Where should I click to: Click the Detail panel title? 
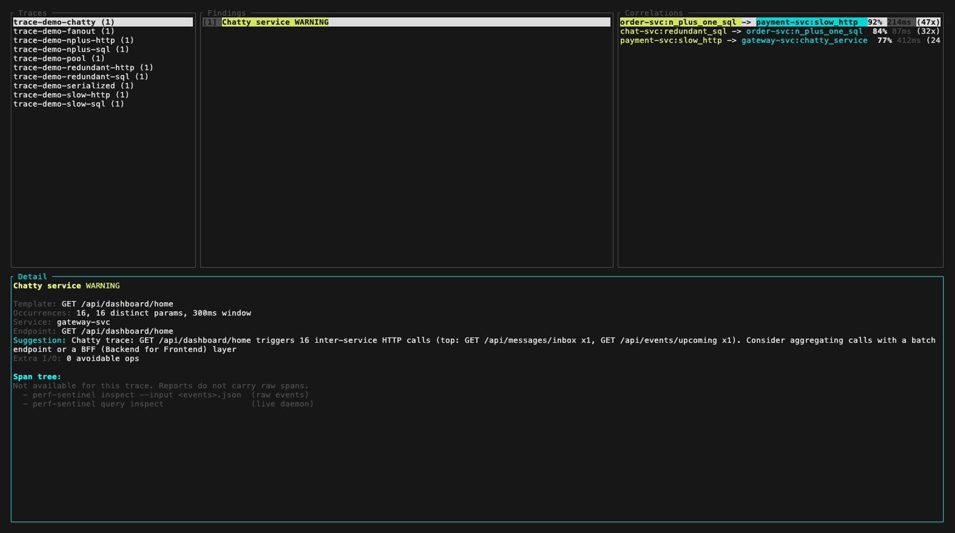[32, 277]
